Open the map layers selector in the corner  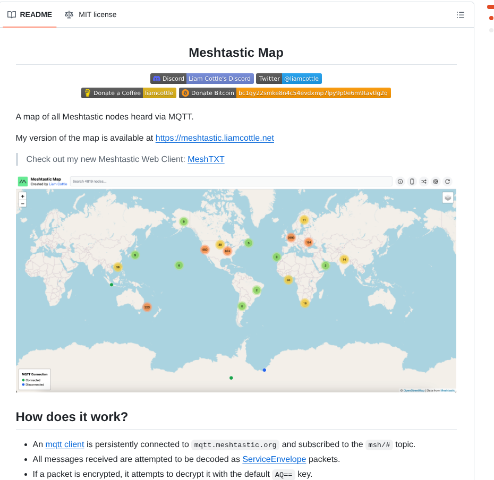448,197
